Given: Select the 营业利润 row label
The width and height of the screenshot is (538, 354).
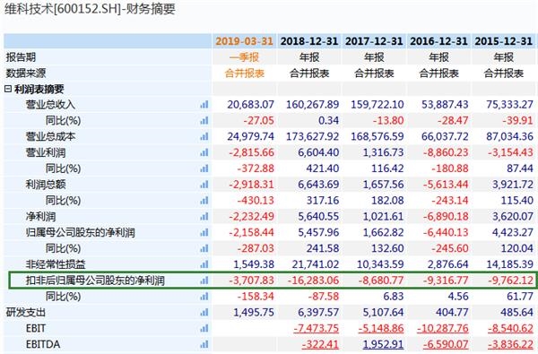Looking at the screenshot, I should (46, 152).
